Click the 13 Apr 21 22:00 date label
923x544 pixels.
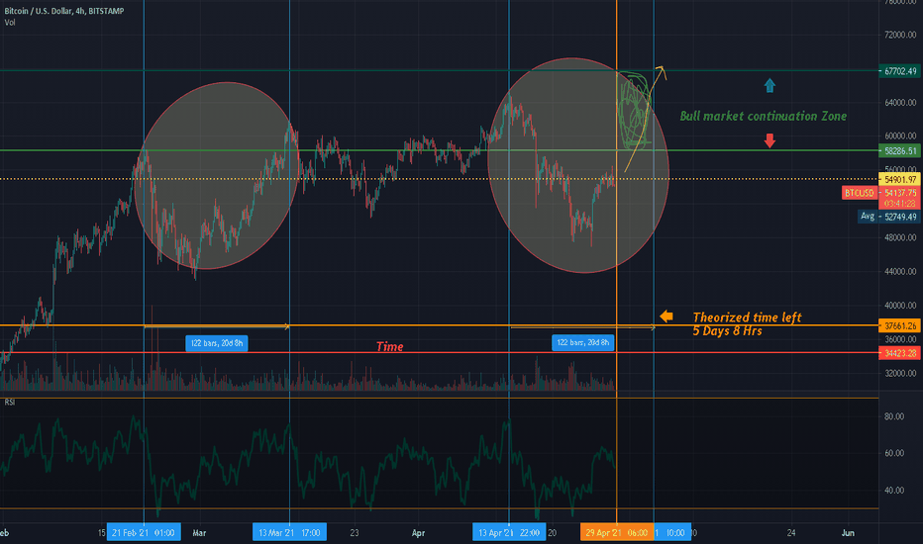(509, 533)
